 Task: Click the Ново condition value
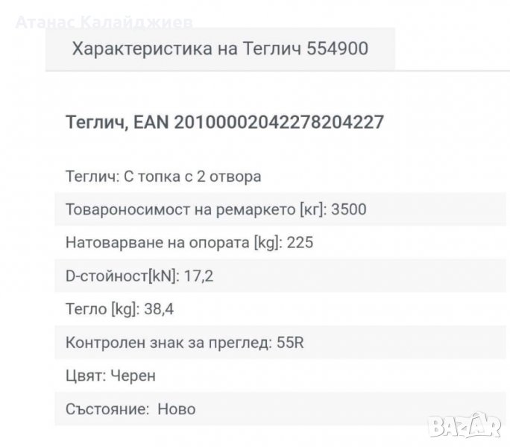click(176, 409)
